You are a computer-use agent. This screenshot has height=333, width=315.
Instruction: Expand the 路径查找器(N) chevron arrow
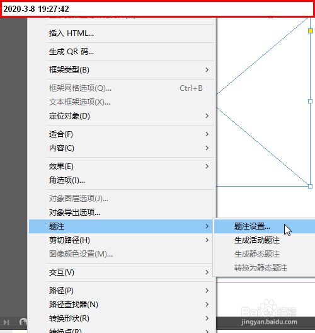[x=207, y=305]
